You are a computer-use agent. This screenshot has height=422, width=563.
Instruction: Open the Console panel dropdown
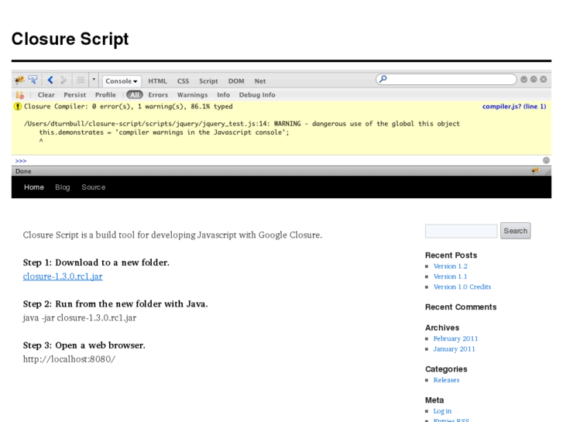tap(122, 81)
